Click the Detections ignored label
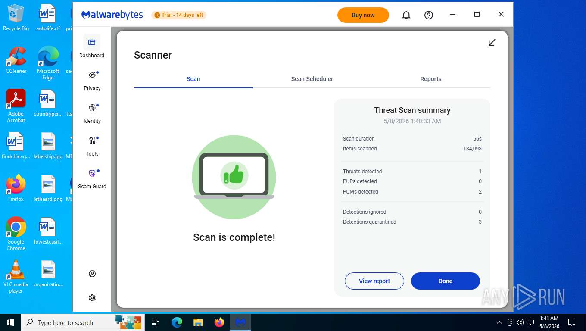 coord(365,212)
